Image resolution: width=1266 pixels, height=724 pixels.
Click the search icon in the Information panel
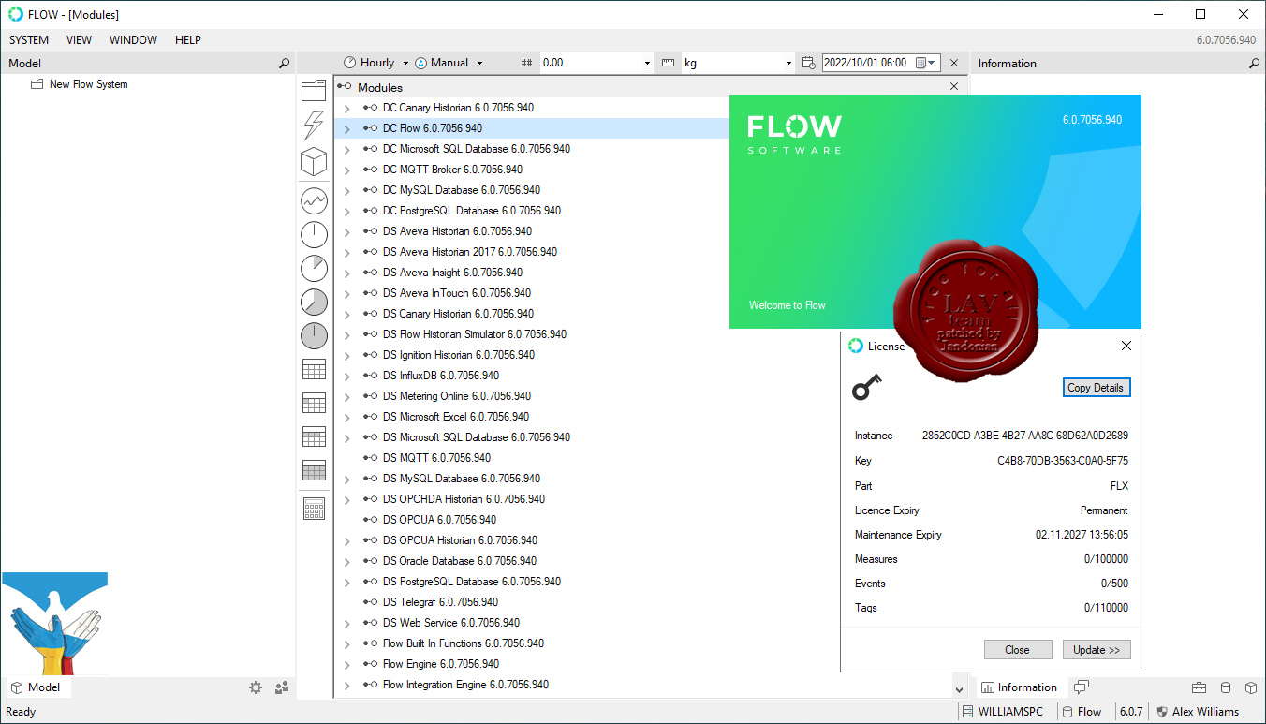pyautogui.click(x=1255, y=64)
